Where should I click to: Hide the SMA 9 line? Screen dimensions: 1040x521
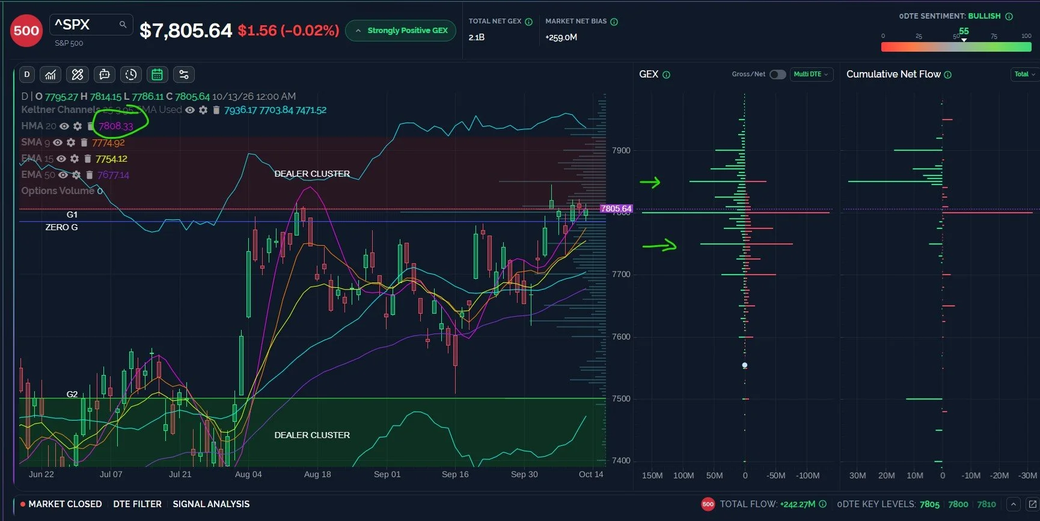58,142
